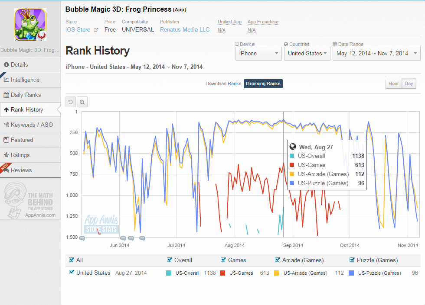The height and width of the screenshot is (305, 425).
Task: Uncheck the Overall category checkbox
Action: point(170,260)
